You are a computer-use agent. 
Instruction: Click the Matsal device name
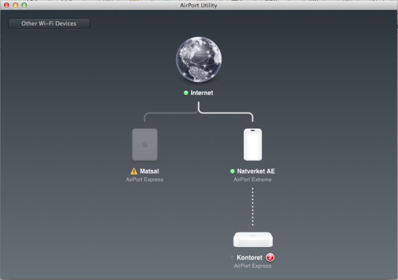click(150, 171)
